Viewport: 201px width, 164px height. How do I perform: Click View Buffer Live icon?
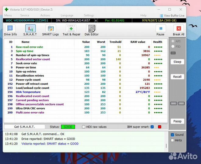click(161, 15)
